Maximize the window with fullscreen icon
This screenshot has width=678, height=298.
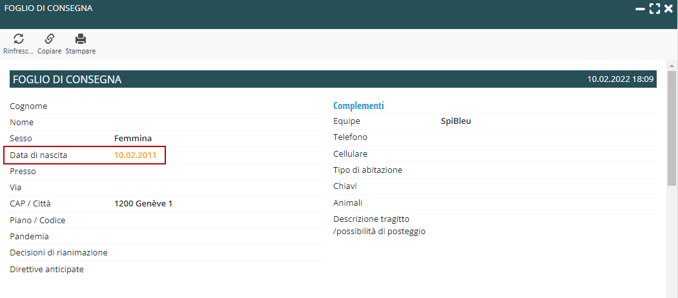(655, 9)
